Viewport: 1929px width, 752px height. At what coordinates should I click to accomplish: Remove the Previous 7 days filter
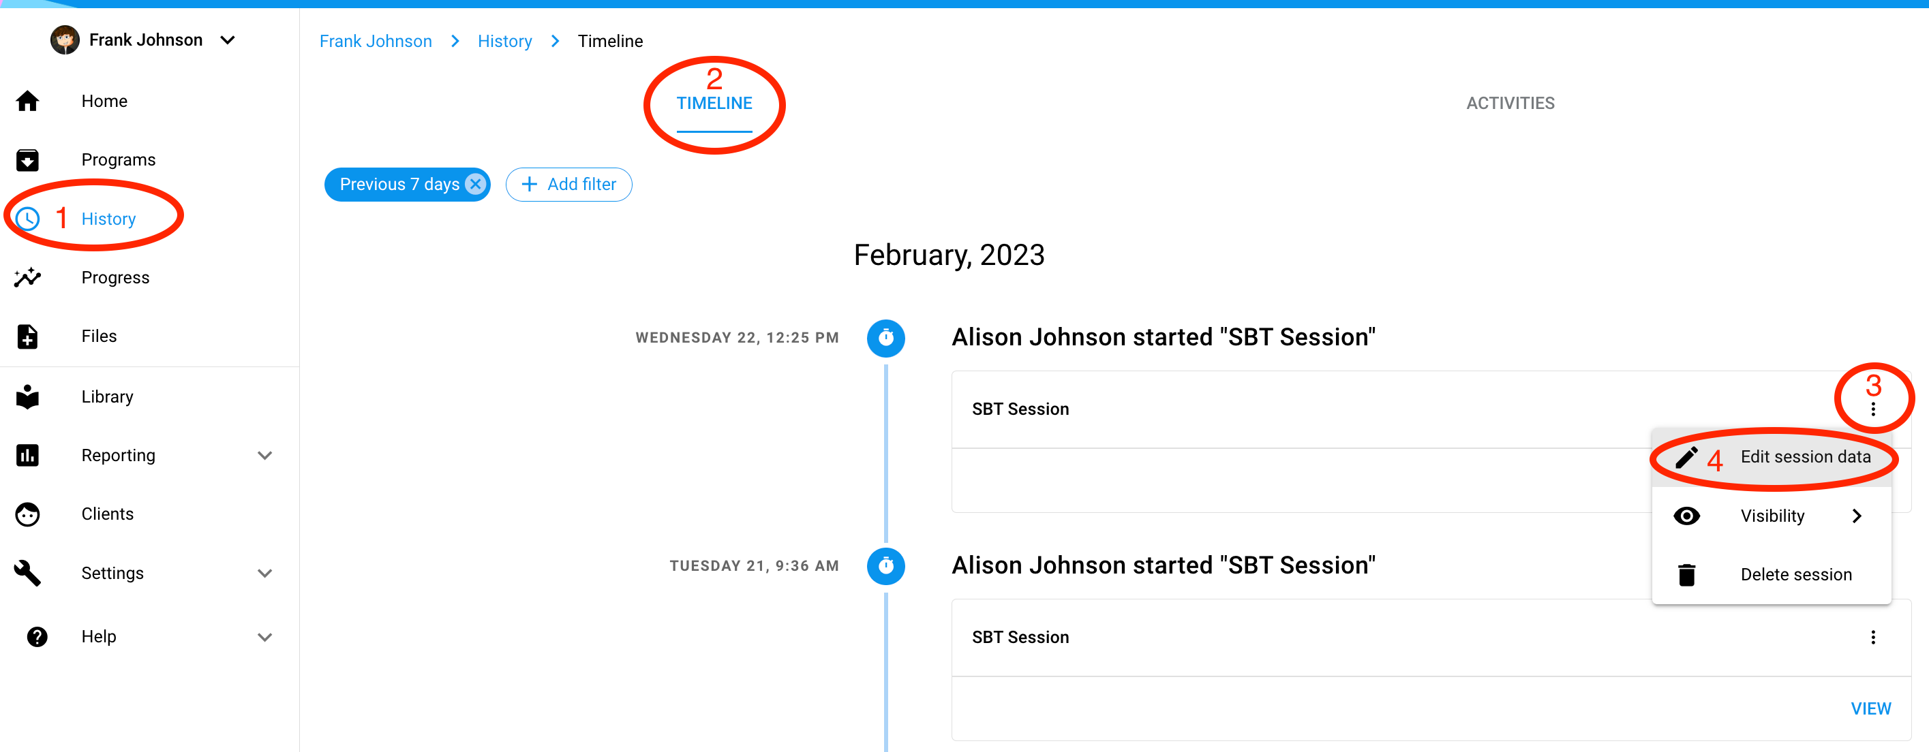[476, 184]
